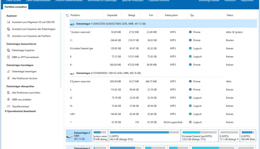The width and height of the screenshot is (260, 149).
Task: Click the MBR neu erstellen icon
Action: click(8, 99)
